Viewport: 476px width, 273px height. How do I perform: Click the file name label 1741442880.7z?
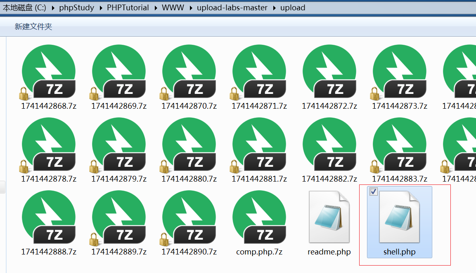[189, 179]
